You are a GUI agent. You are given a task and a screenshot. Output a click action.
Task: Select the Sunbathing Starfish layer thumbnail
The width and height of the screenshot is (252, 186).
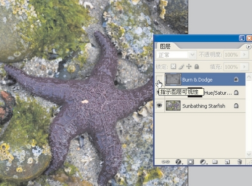(x=173, y=105)
